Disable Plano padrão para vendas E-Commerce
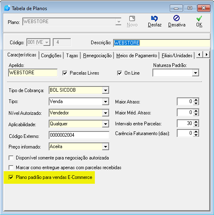214x215 pixels. 11,177
